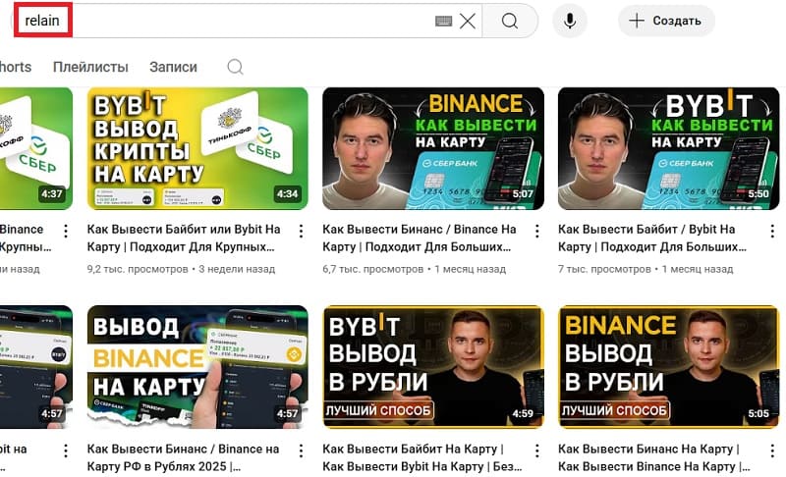786x477 pixels.
Task: Play the 4:34 'Bybit вывод крипты на карту' thumbnail
Action: click(197, 148)
